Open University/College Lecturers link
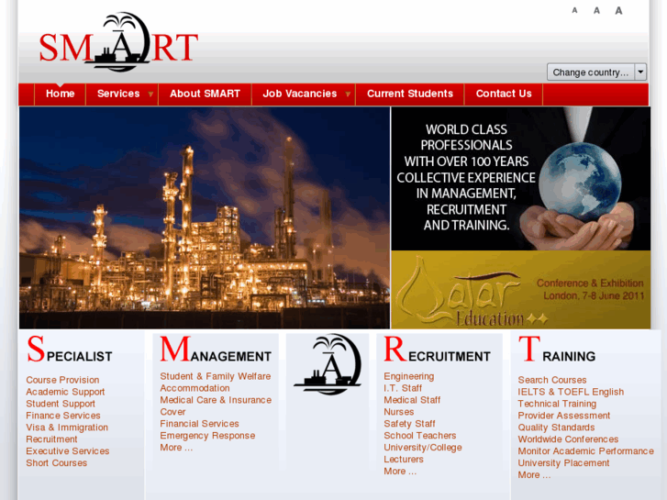 (423, 453)
